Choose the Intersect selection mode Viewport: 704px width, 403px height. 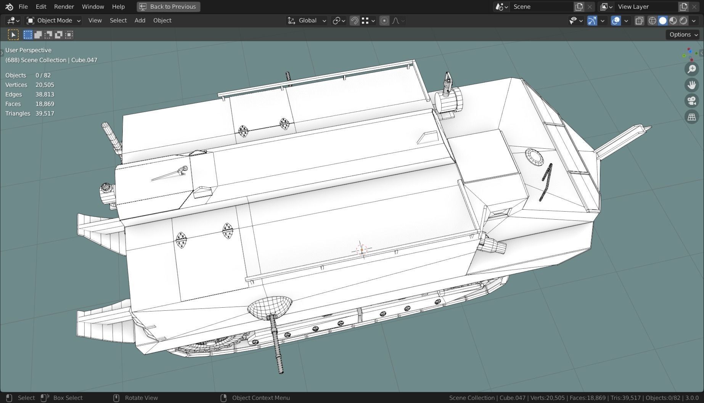69,35
